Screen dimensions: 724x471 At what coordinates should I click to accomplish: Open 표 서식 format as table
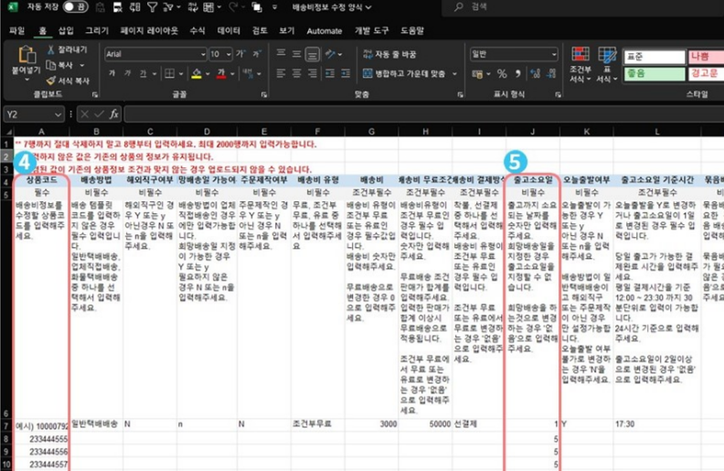click(x=607, y=64)
